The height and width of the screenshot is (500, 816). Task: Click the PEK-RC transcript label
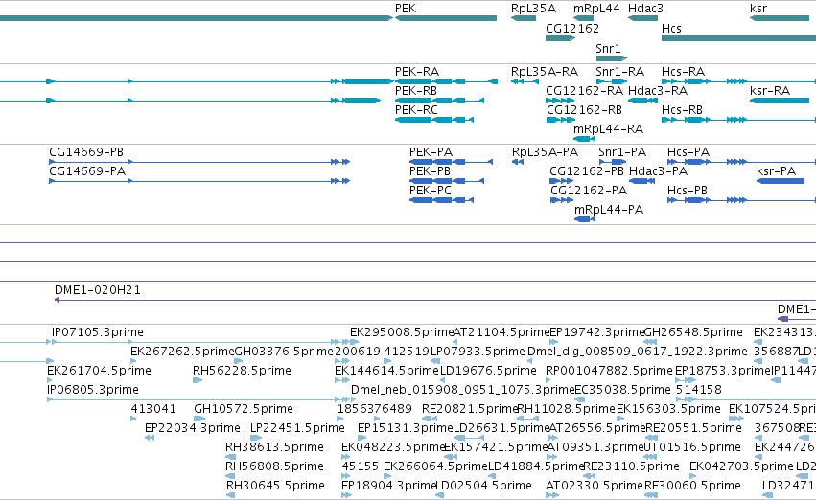pos(416,109)
